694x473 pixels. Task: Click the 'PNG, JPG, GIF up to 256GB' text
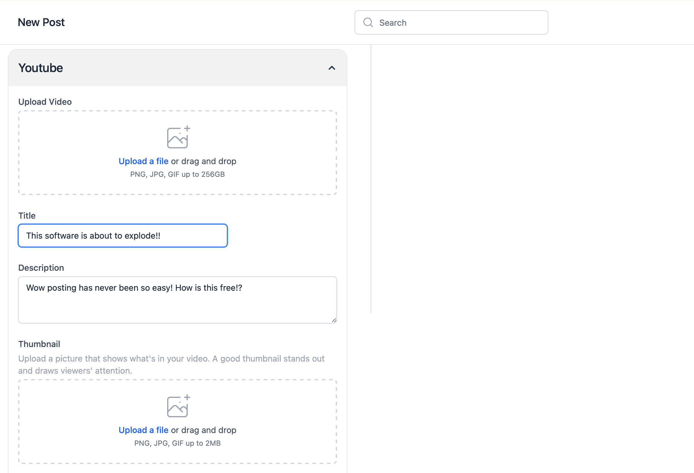[177, 174]
